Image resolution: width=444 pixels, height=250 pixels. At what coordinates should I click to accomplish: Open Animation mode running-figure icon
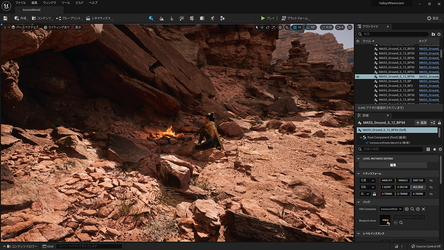click(x=212, y=18)
